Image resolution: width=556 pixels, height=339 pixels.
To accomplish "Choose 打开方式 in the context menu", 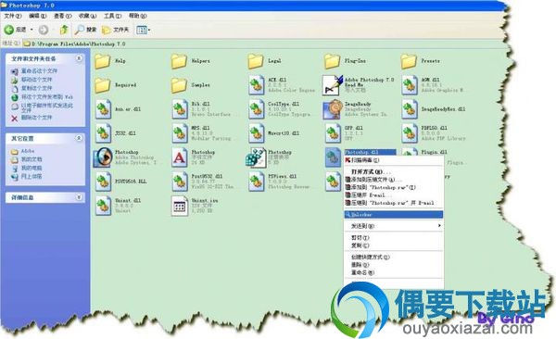I will click(x=394, y=171).
